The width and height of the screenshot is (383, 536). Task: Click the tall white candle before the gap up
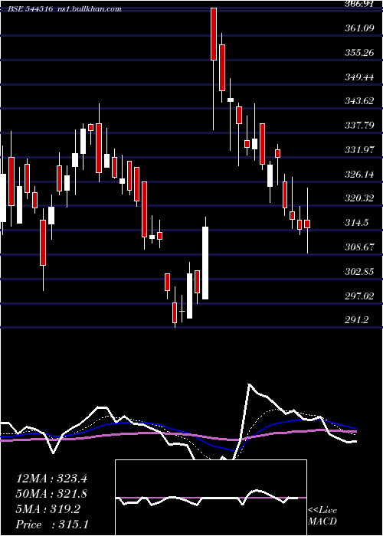(x=205, y=263)
